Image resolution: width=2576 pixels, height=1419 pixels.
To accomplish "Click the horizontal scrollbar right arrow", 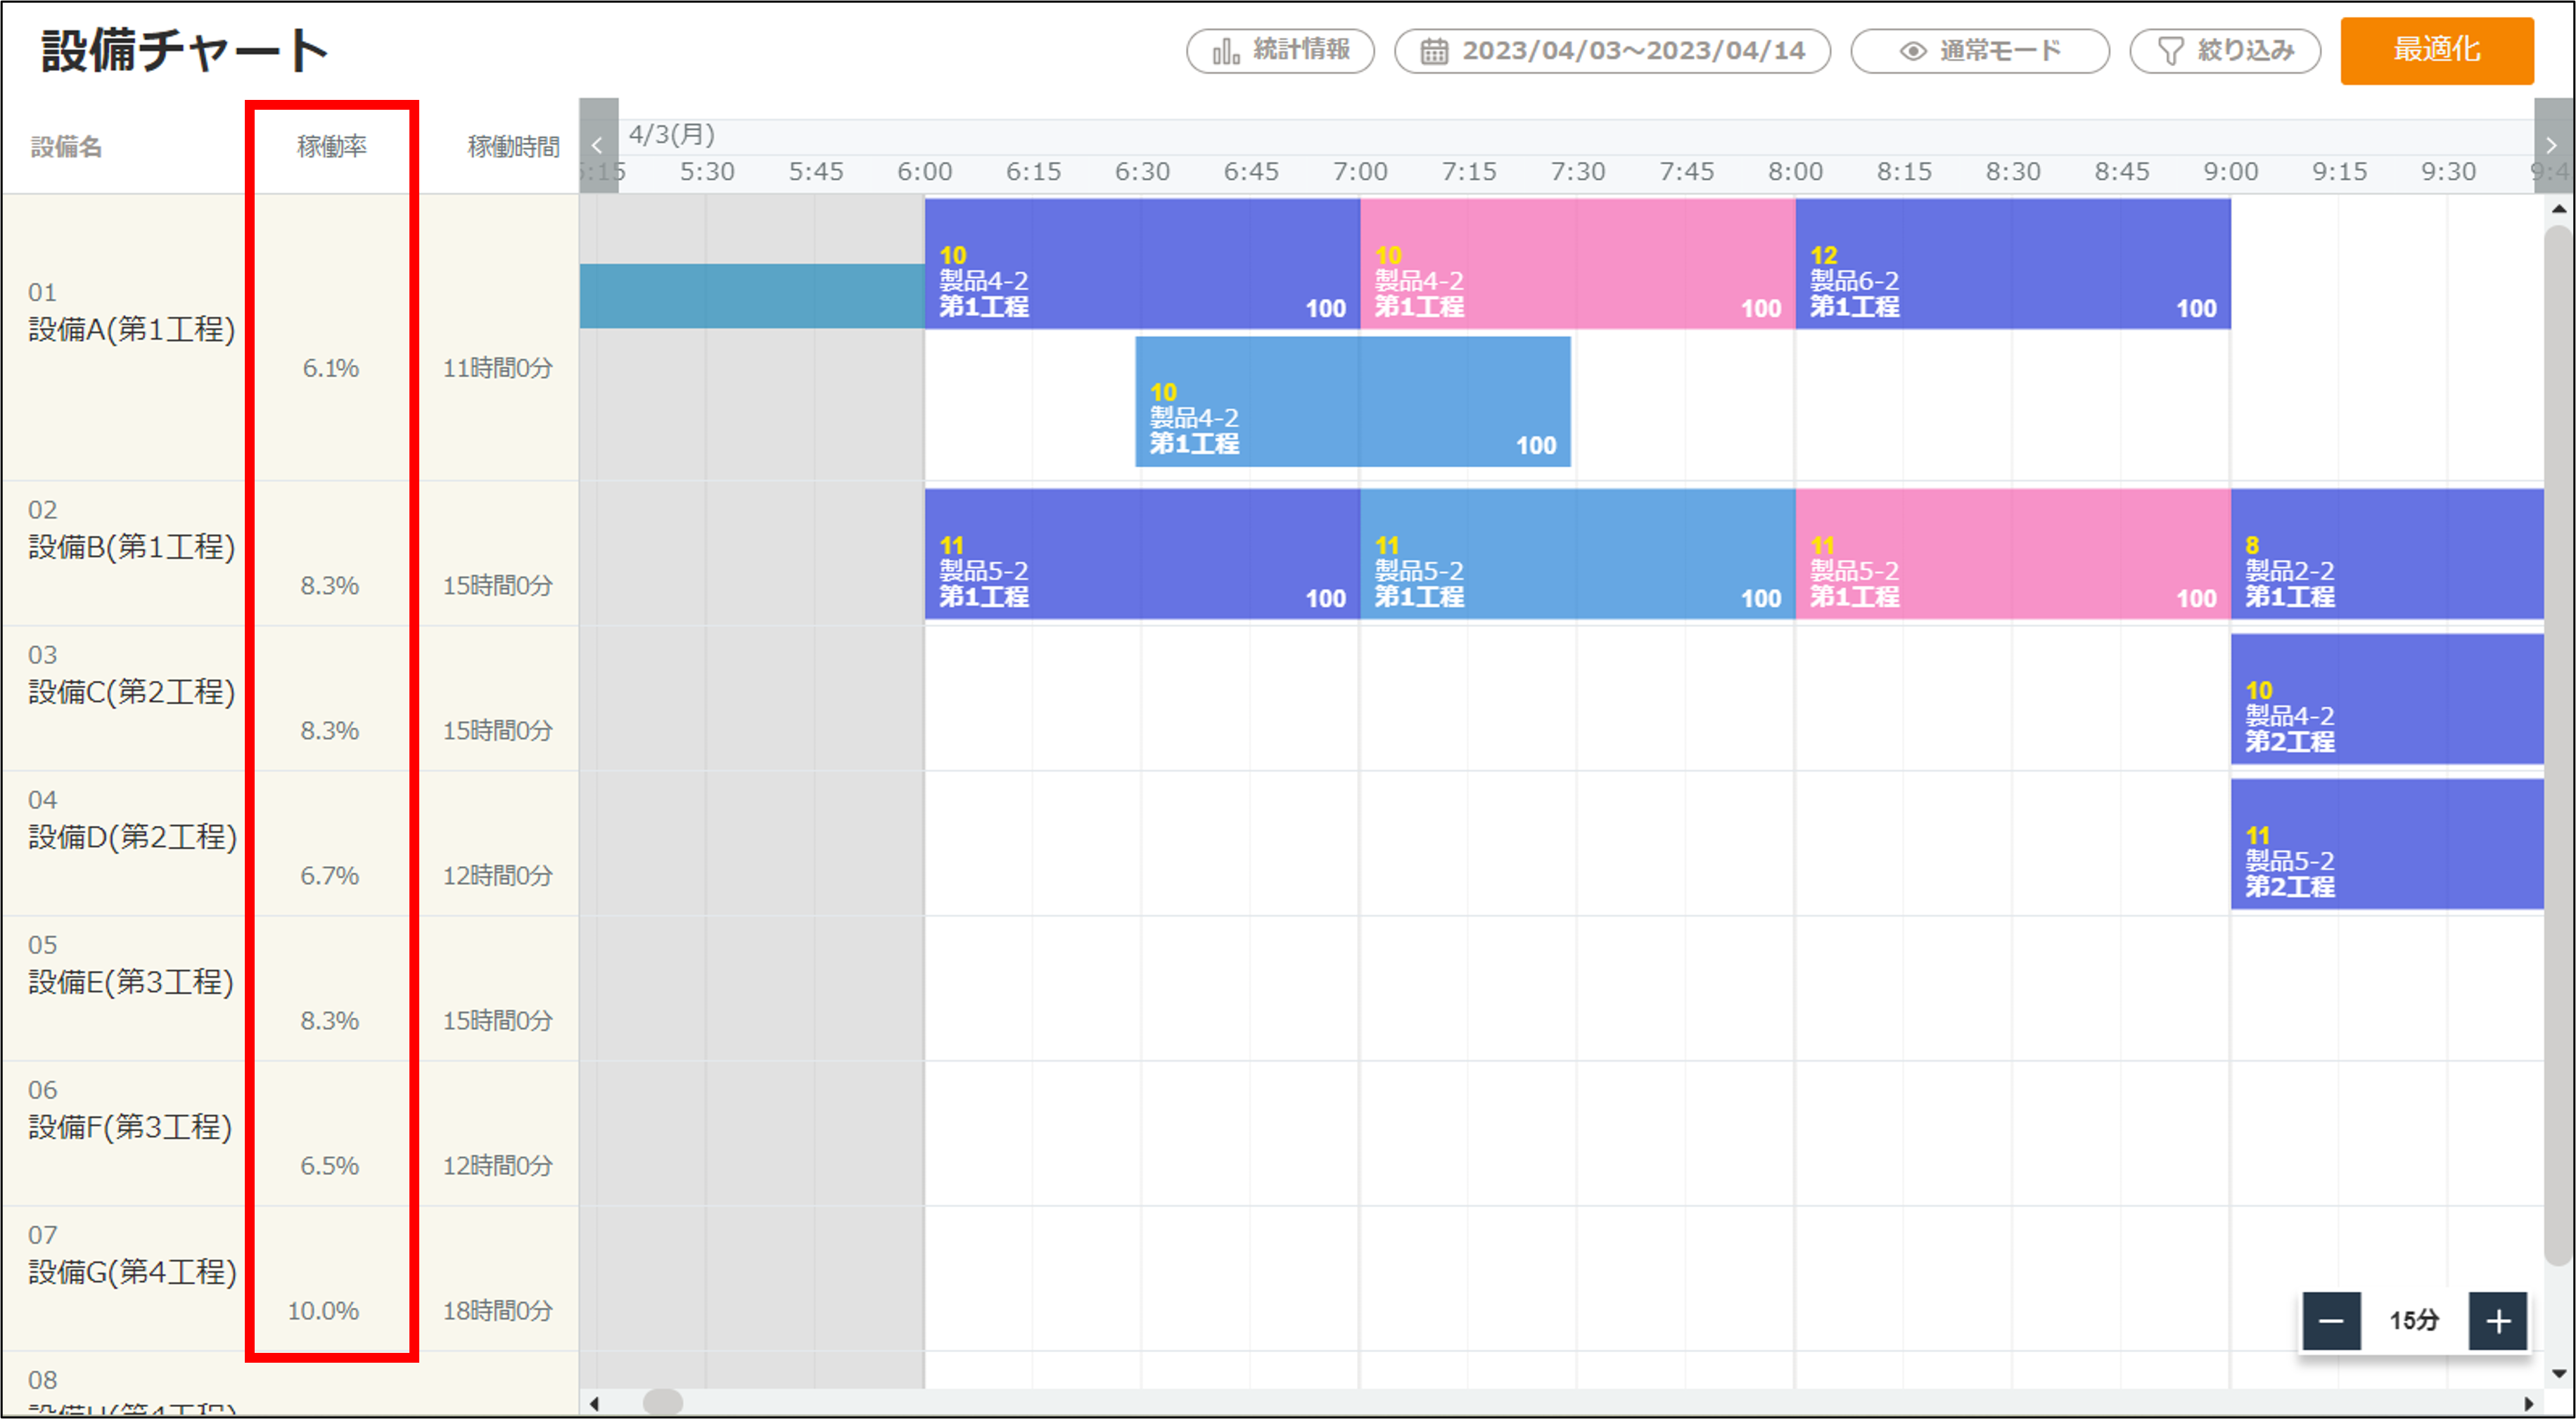I will click(2529, 1403).
